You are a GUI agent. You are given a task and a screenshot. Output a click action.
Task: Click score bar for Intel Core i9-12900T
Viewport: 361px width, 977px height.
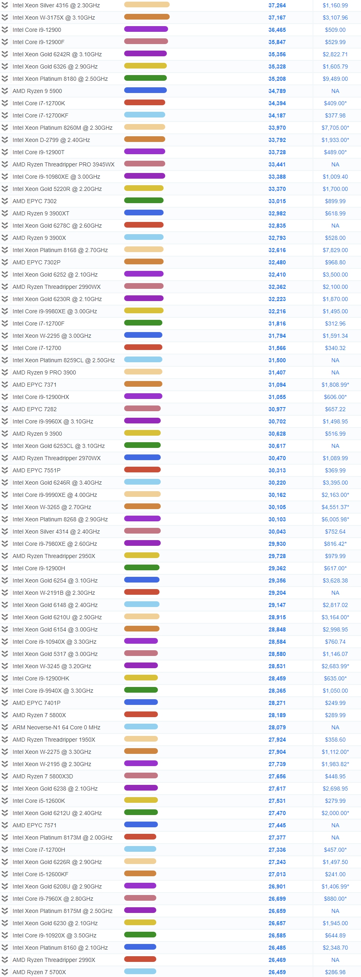144,151
